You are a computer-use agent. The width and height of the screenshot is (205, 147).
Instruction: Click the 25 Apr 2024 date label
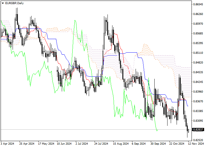[x=27, y=144]
